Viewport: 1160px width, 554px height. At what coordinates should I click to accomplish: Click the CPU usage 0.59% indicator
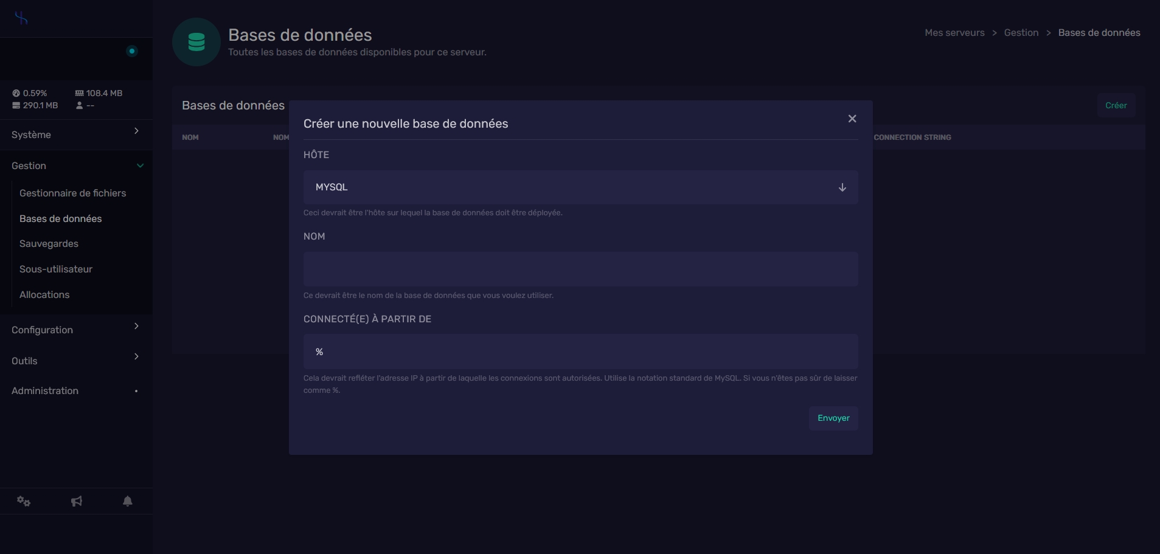(x=30, y=93)
